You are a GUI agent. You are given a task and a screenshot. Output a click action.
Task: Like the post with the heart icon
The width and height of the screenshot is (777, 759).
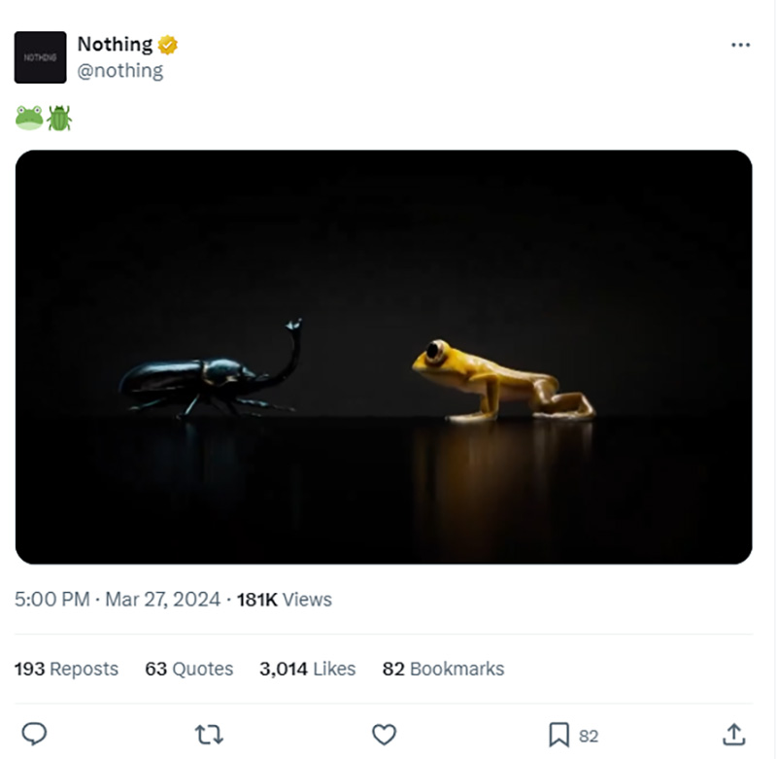(x=384, y=734)
